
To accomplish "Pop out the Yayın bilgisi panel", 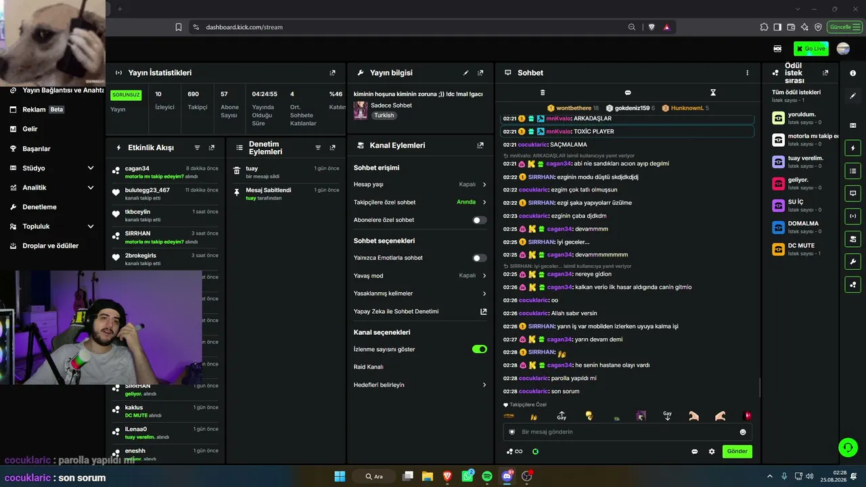I will [480, 73].
